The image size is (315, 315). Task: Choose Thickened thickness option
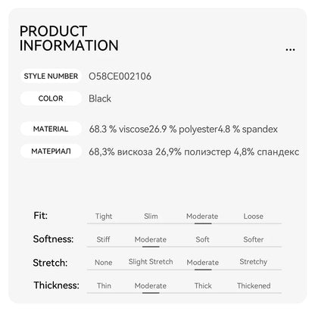point(254,285)
